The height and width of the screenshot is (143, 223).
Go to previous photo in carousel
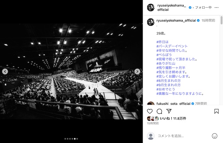click(x=5, y=71)
